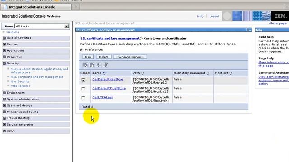This screenshot has width=289, height=162.
Task: Click the Logout link
Action: click(x=214, y=16)
